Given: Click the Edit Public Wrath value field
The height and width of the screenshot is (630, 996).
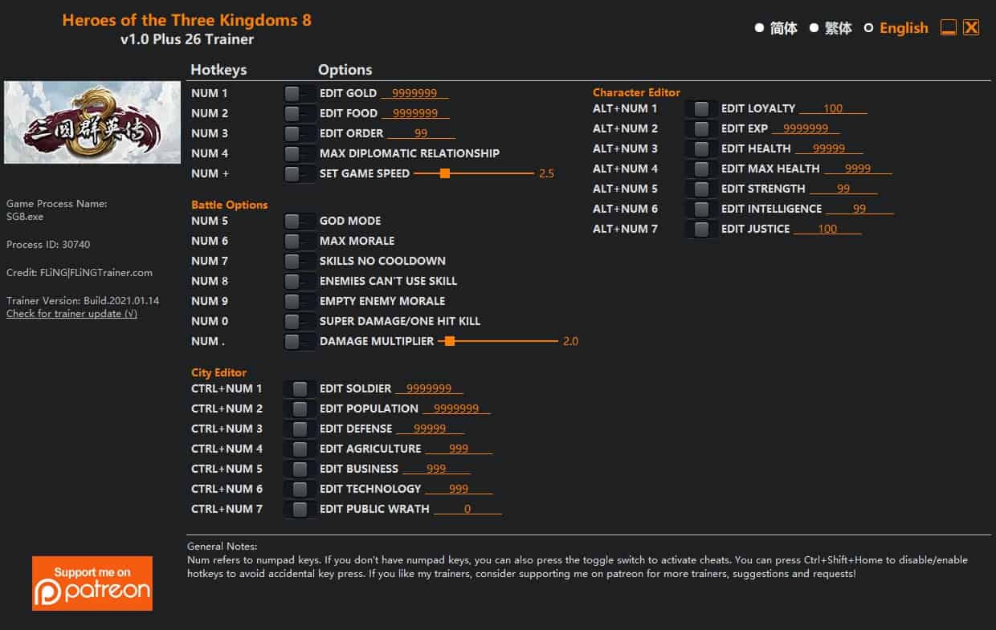Looking at the screenshot, I should click(467, 509).
